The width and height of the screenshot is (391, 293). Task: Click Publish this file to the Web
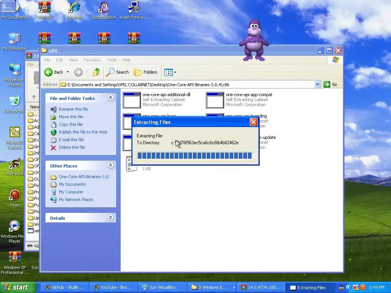point(83,132)
